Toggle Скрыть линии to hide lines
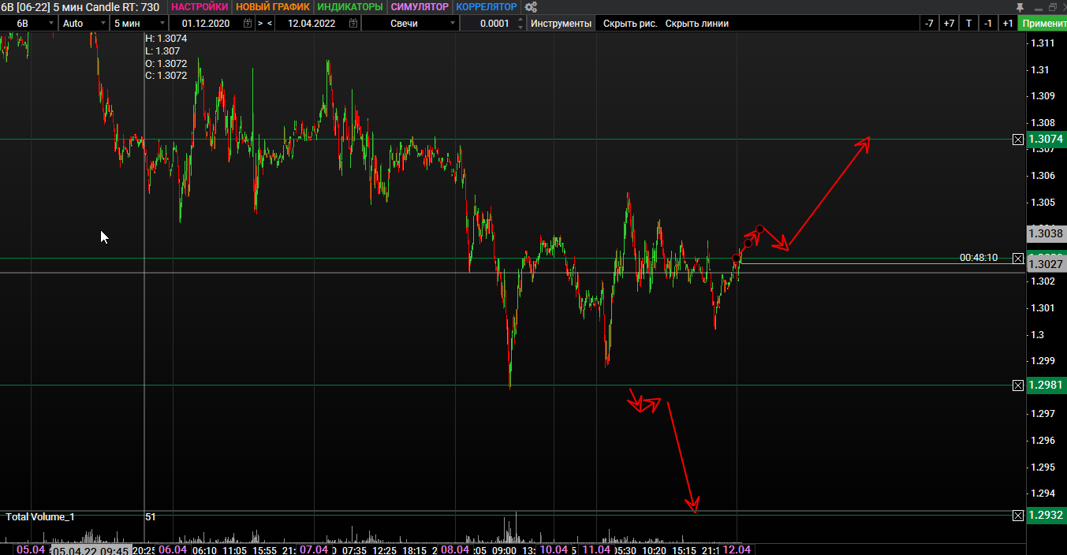1067x555 pixels. point(697,24)
